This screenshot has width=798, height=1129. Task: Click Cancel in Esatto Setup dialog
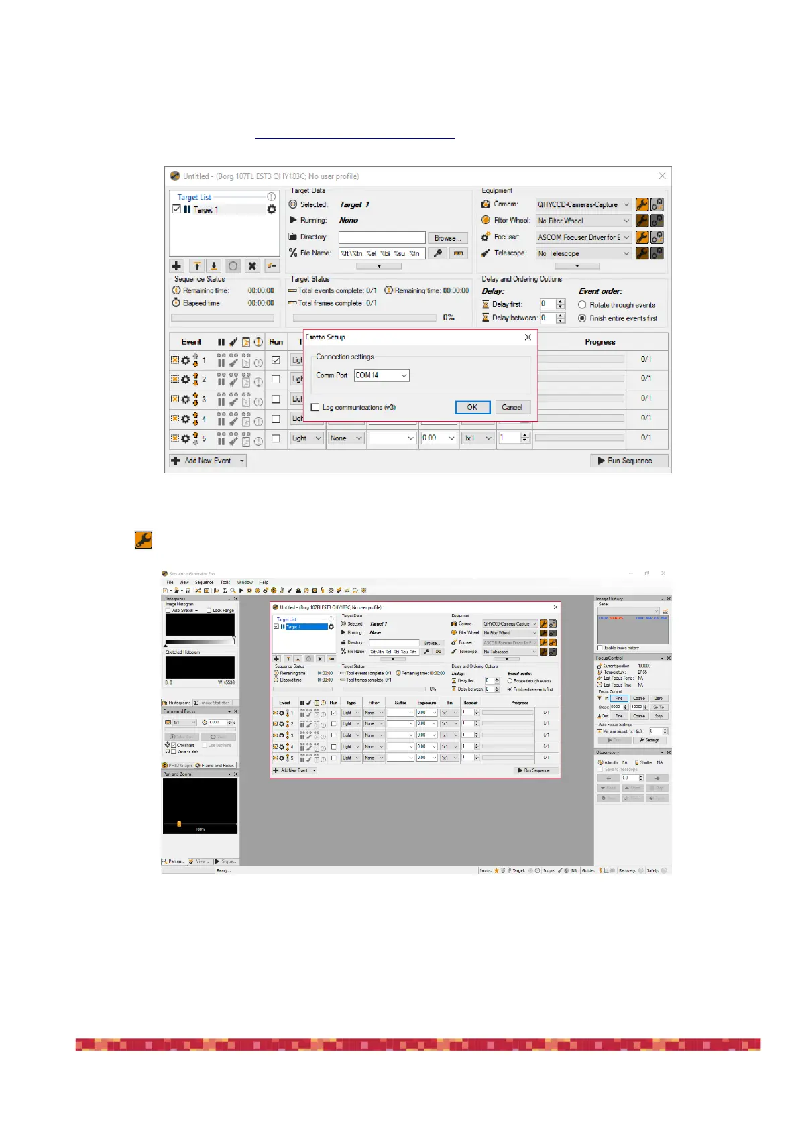tap(512, 407)
